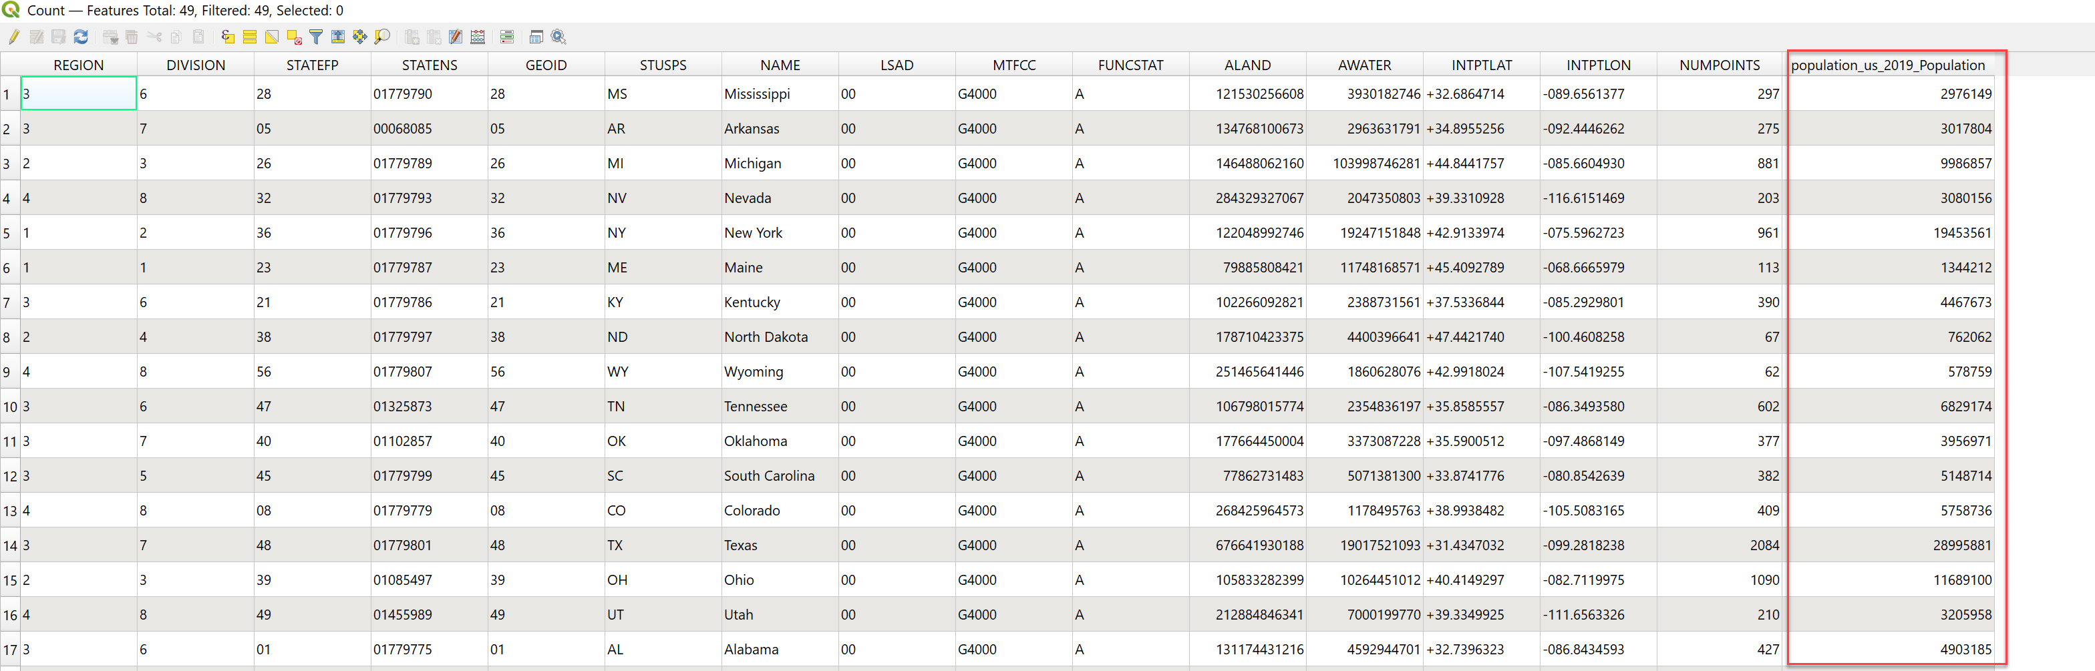Image resolution: width=2095 pixels, height=671 pixels.
Task: Click the Ohio NUMPOINTS value 1090
Action: pyautogui.click(x=1765, y=580)
